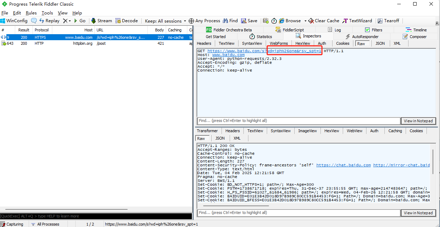The image size is (440, 227).
Task: Click the camera screenshot icon
Action: (x=266, y=21)
